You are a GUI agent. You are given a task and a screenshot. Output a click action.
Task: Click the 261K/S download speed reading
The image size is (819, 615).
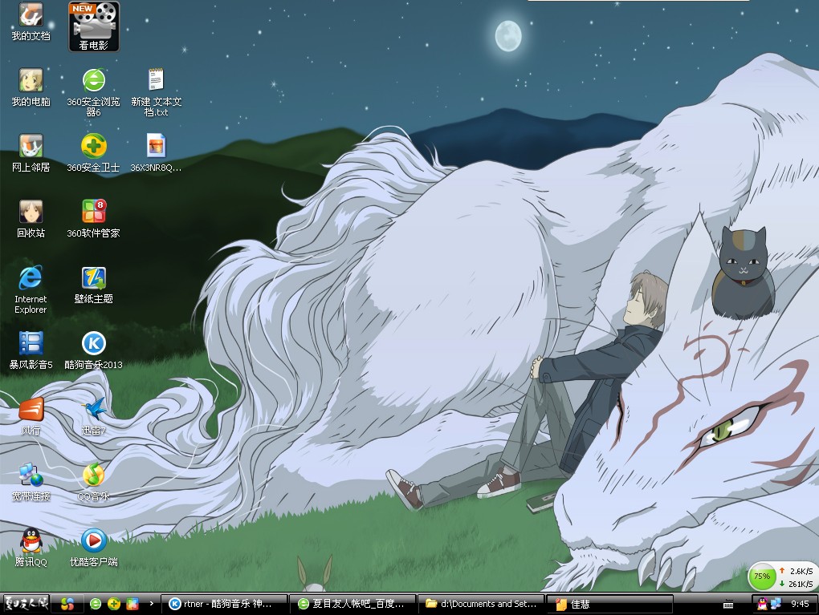[801, 584]
